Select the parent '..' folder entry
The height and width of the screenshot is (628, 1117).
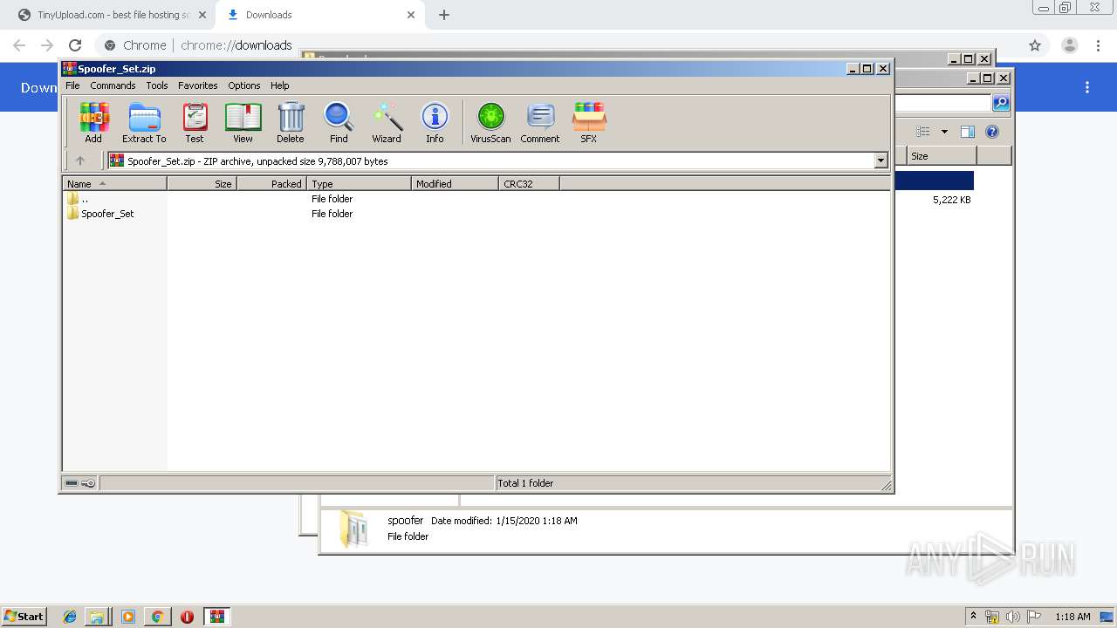(x=78, y=199)
